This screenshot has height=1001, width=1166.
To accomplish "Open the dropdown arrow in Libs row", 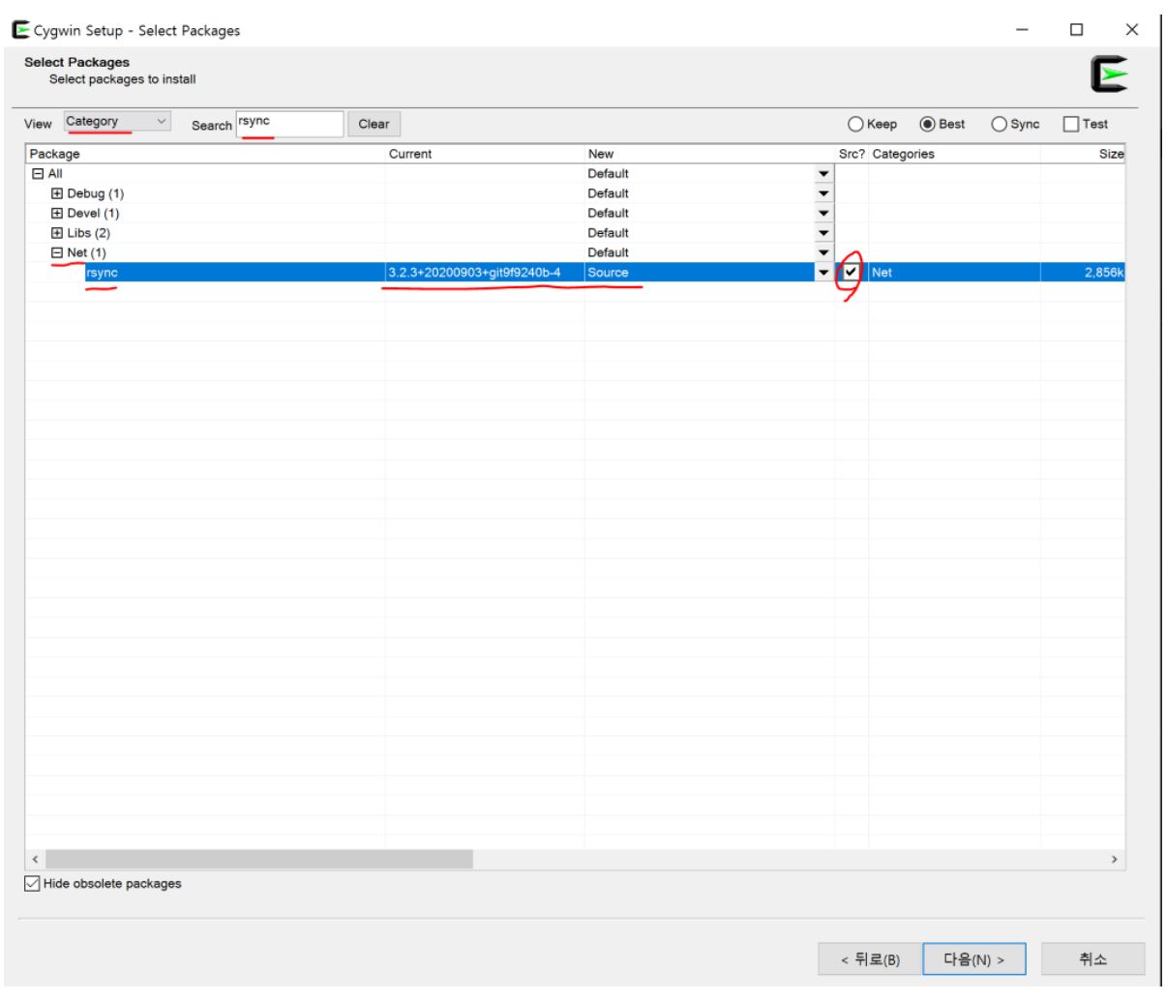I will [823, 233].
